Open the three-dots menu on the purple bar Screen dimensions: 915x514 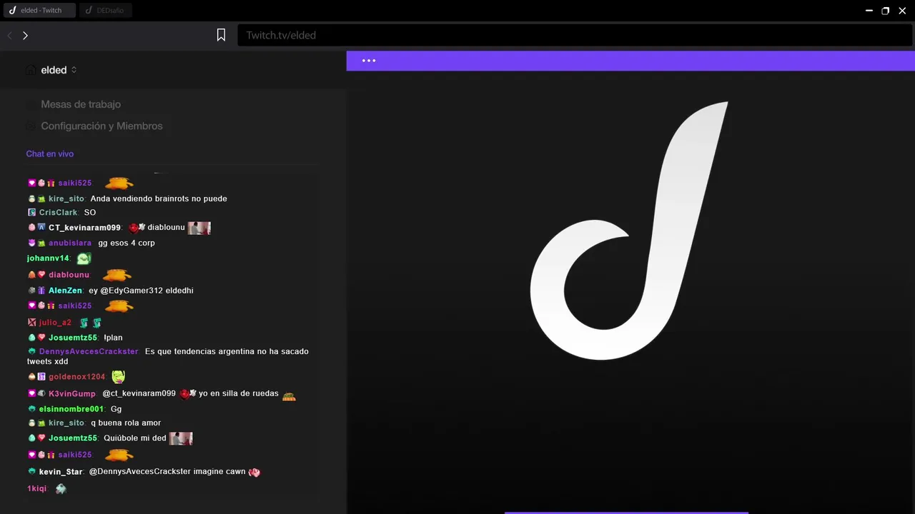click(369, 61)
